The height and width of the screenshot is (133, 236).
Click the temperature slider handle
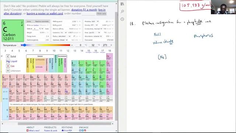(x=24, y=45)
